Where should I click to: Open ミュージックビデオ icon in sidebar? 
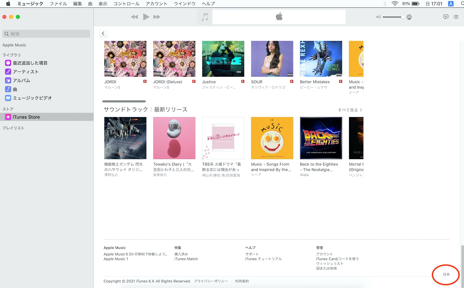pos(8,98)
